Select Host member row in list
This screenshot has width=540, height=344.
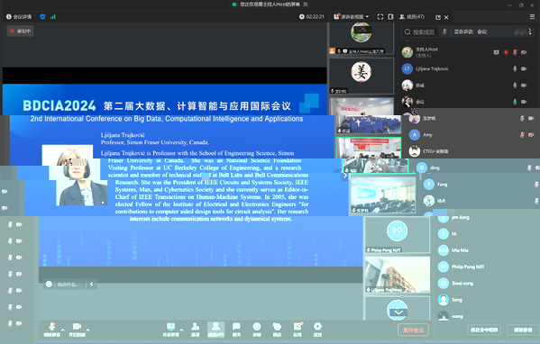click(x=468, y=52)
